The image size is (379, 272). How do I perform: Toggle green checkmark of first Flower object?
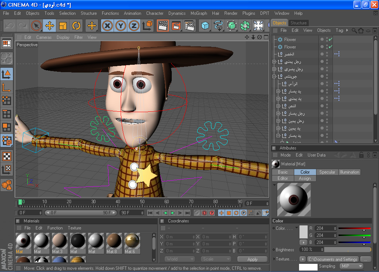click(x=331, y=39)
